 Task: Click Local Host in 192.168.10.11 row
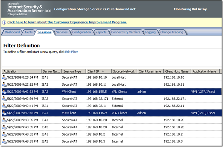click(x=119, y=85)
